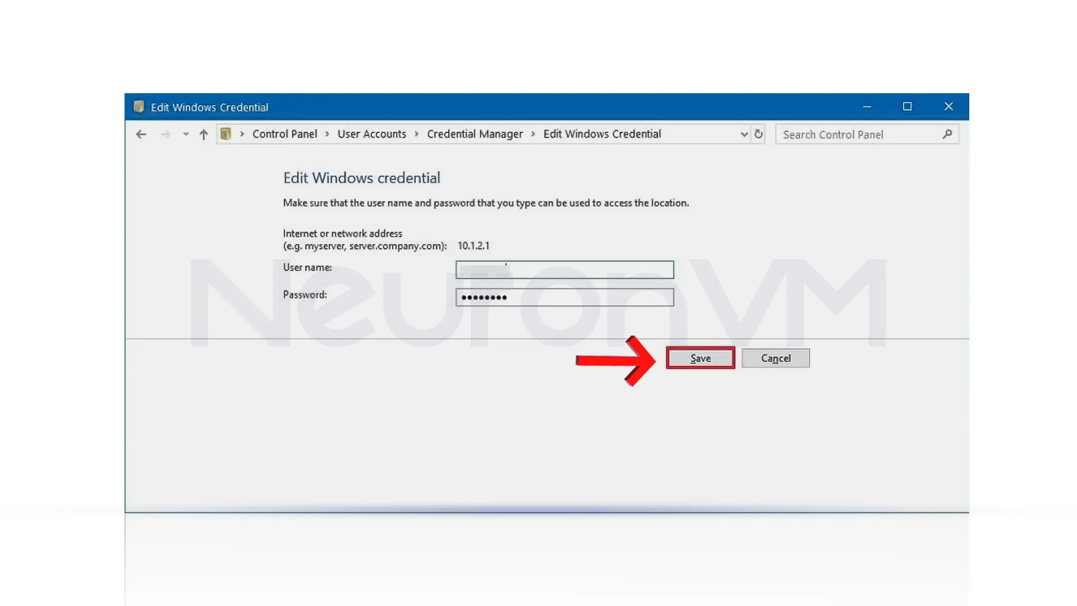Click the User Accounts breadcrumb link
1077x606 pixels.
pyautogui.click(x=371, y=134)
